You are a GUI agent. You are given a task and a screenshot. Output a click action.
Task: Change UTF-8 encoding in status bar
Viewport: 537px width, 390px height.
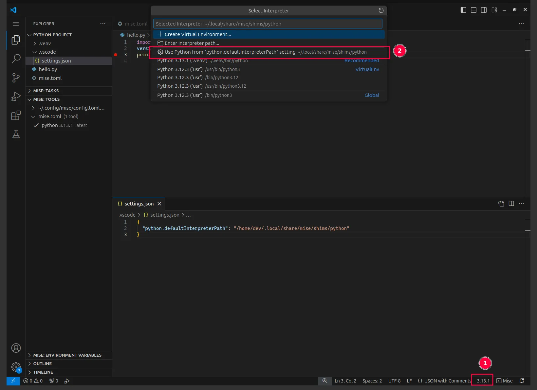coord(394,381)
